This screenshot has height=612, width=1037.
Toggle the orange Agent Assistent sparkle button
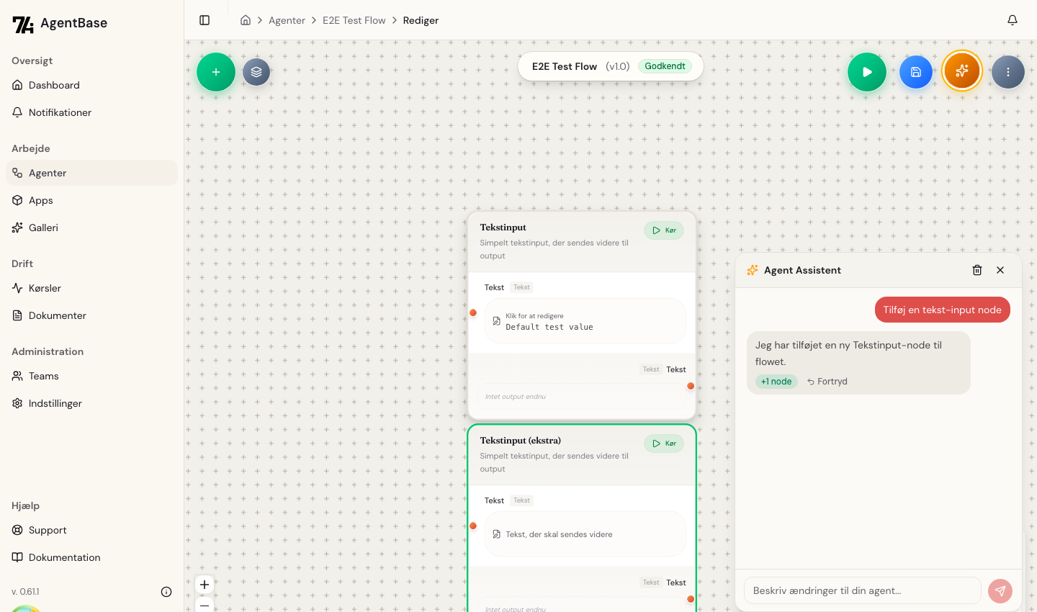[962, 71]
